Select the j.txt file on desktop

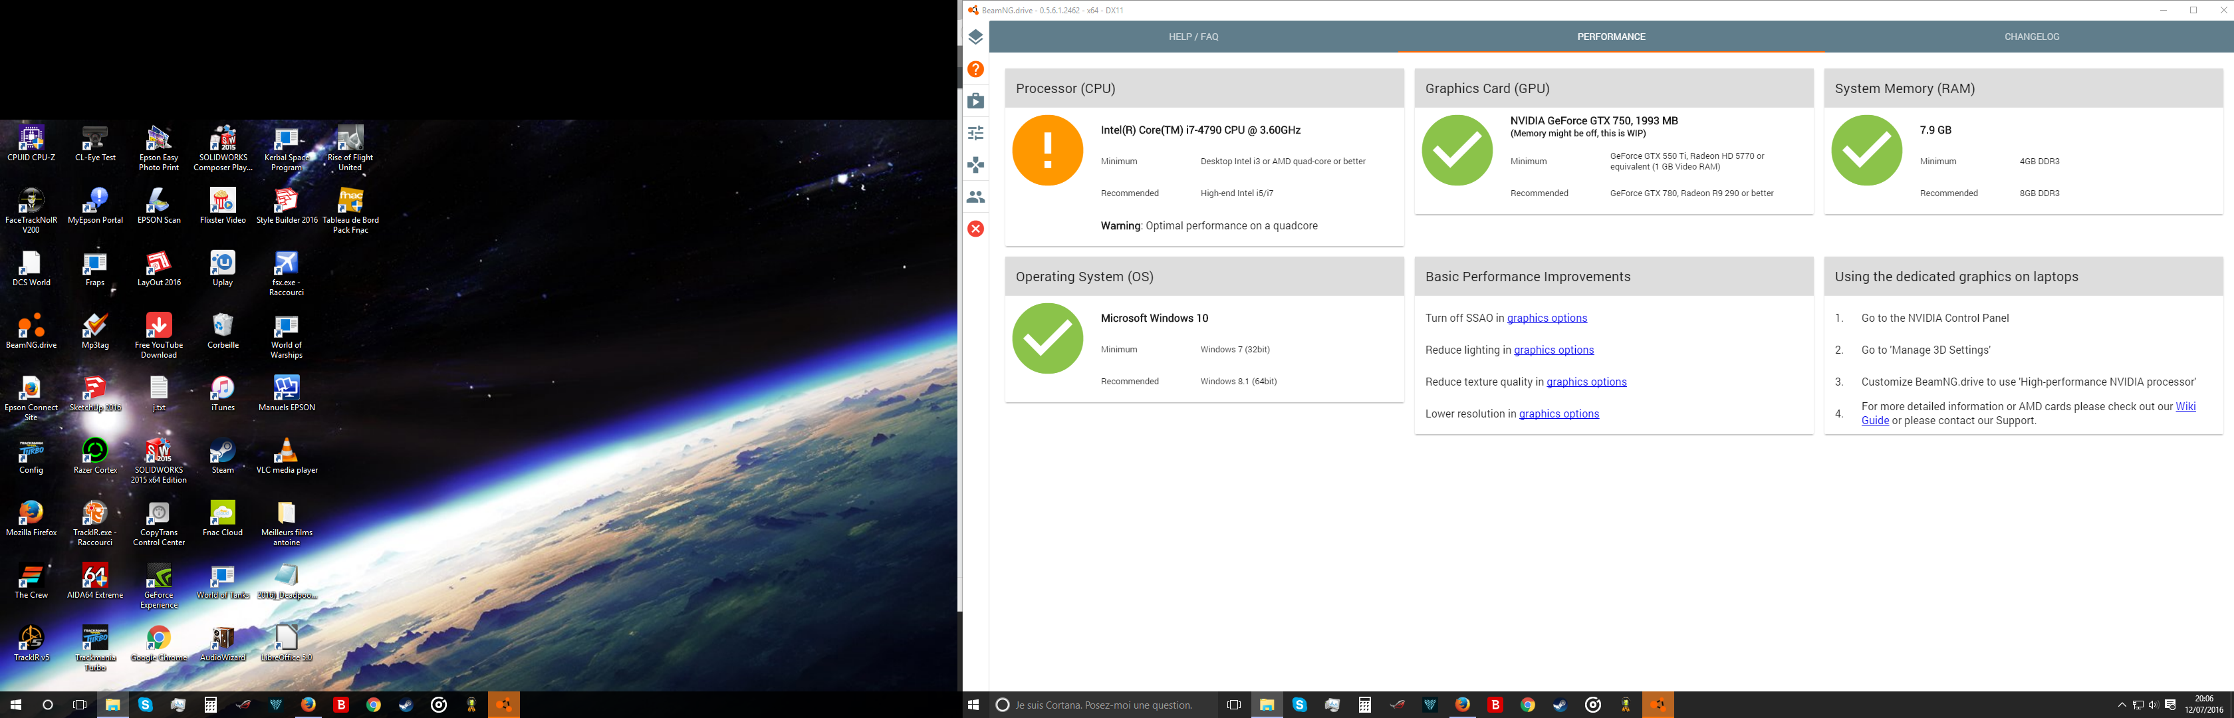(x=159, y=394)
